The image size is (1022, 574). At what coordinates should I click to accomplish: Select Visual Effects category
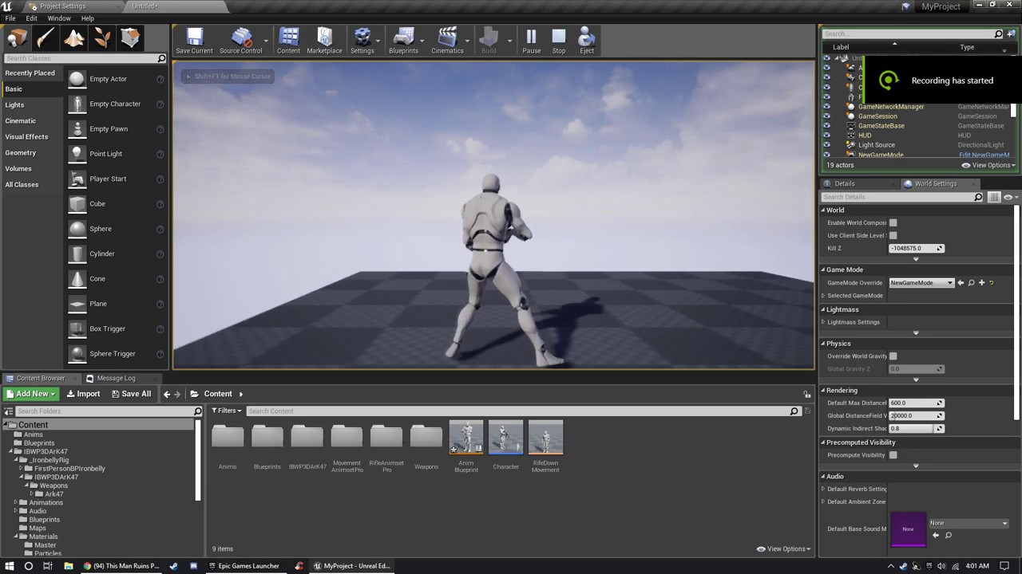[x=26, y=137]
